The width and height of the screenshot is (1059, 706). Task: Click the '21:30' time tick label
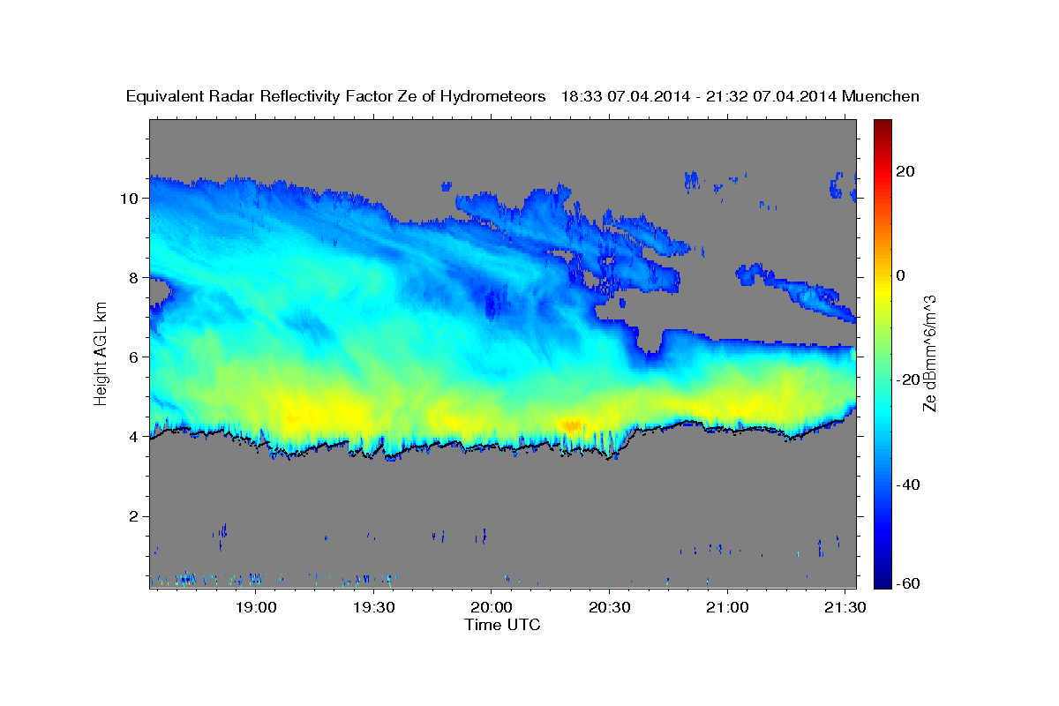tap(845, 608)
